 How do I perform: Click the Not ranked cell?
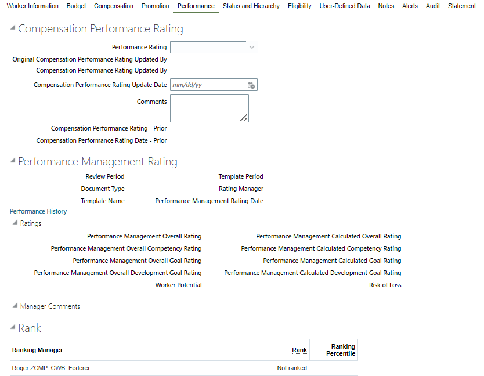click(x=292, y=368)
